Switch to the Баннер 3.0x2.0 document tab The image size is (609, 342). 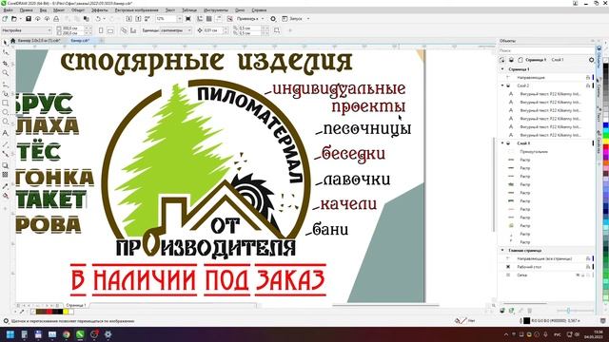click(x=39, y=40)
